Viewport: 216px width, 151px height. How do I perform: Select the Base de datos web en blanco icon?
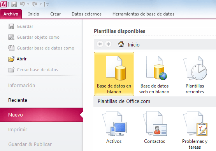click(x=156, y=68)
